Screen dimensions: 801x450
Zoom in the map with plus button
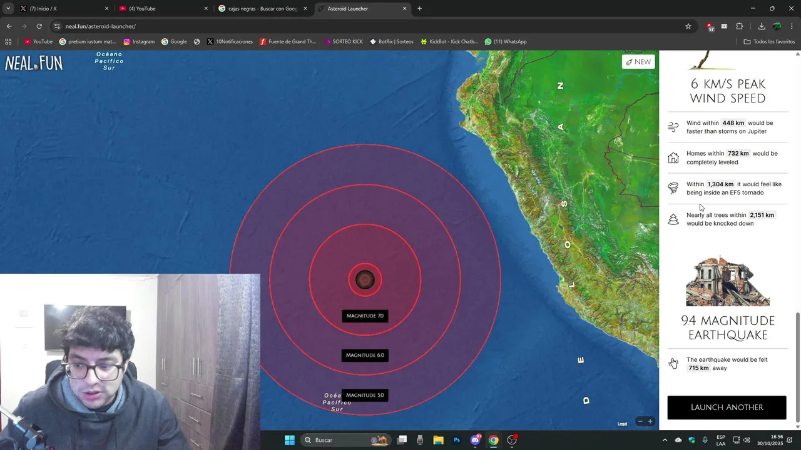click(650, 422)
